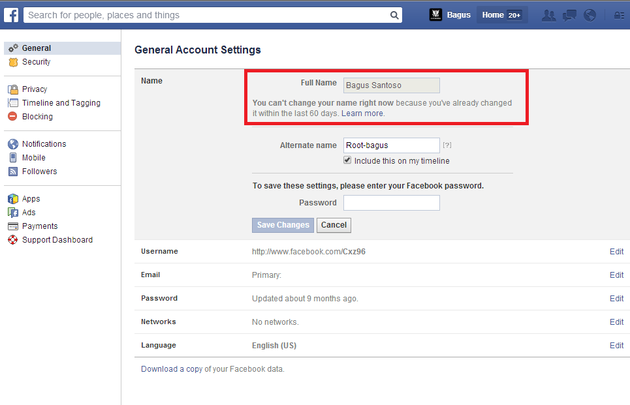Open Timeline and Tagging settings

tap(61, 103)
